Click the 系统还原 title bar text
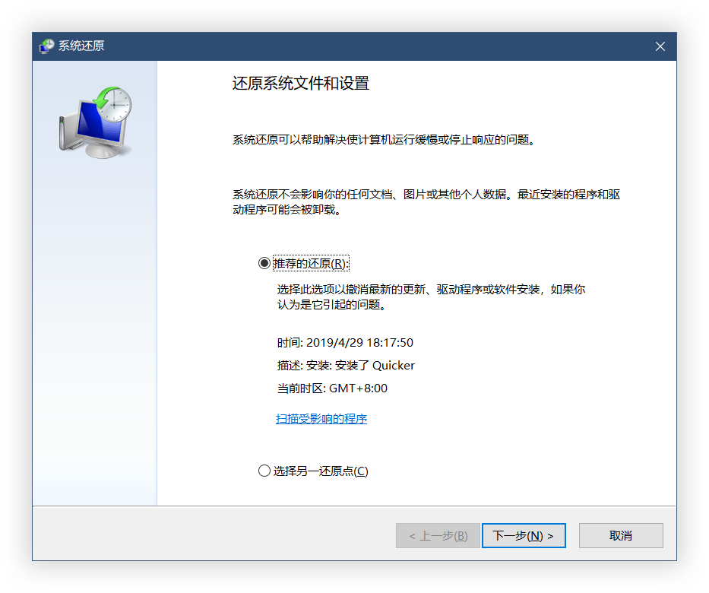This screenshot has height=593, width=709. pos(81,46)
